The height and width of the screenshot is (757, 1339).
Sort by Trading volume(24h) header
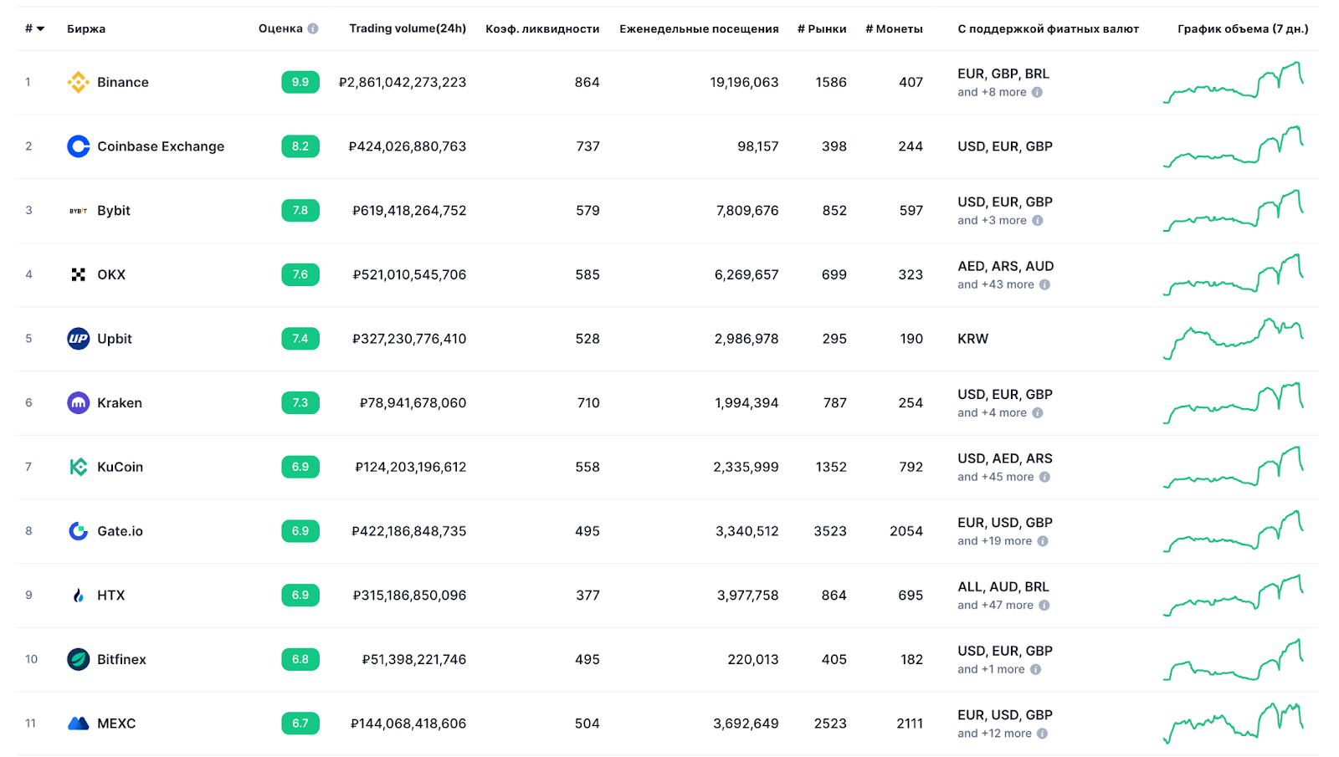click(x=408, y=28)
